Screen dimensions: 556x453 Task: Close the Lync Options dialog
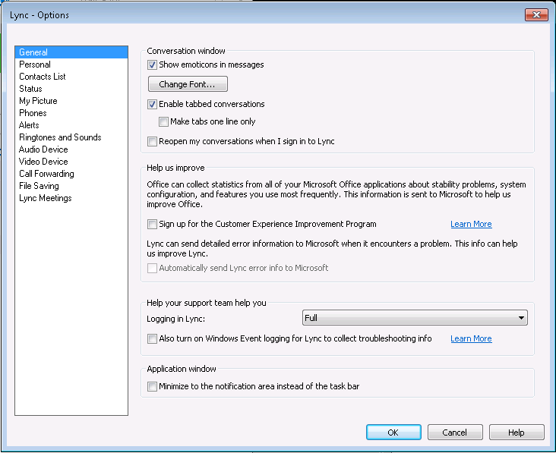(536, 14)
